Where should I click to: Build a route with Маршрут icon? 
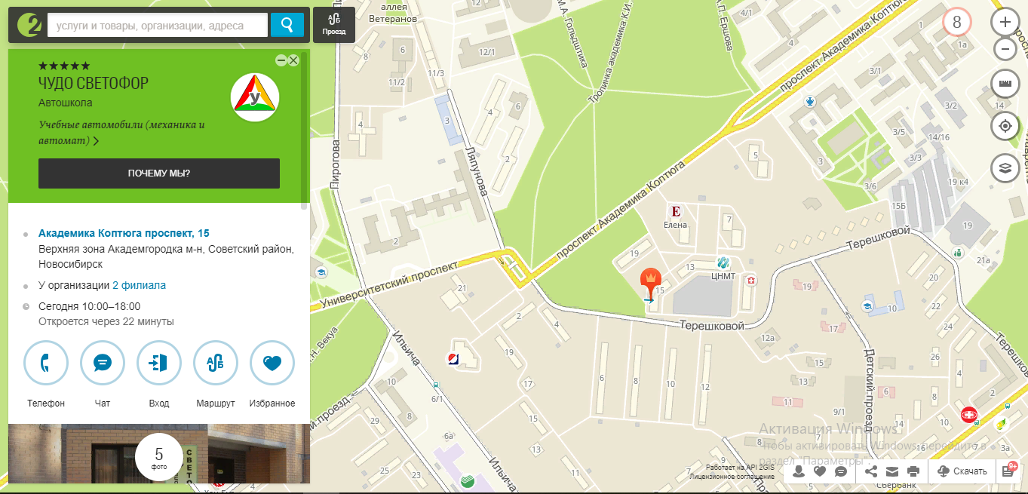[216, 363]
